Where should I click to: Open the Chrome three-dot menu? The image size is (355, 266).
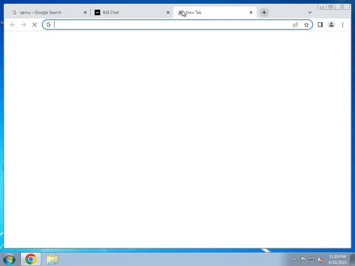point(343,25)
